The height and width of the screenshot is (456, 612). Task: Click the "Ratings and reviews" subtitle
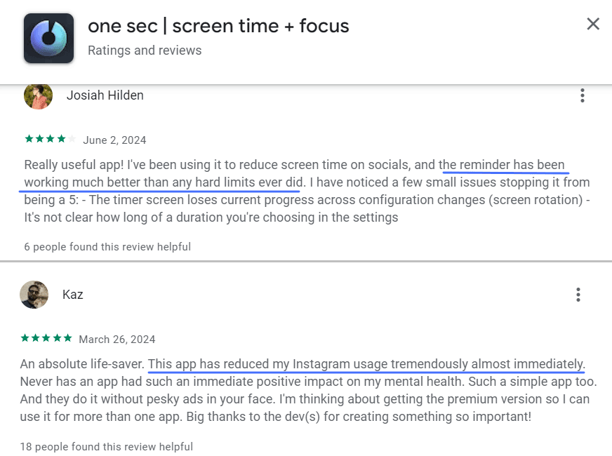click(145, 51)
